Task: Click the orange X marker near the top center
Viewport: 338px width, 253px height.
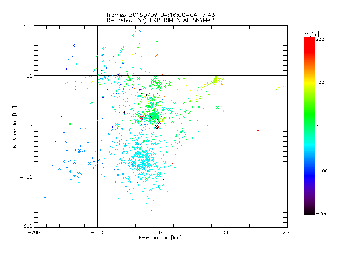Action: tap(157, 55)
